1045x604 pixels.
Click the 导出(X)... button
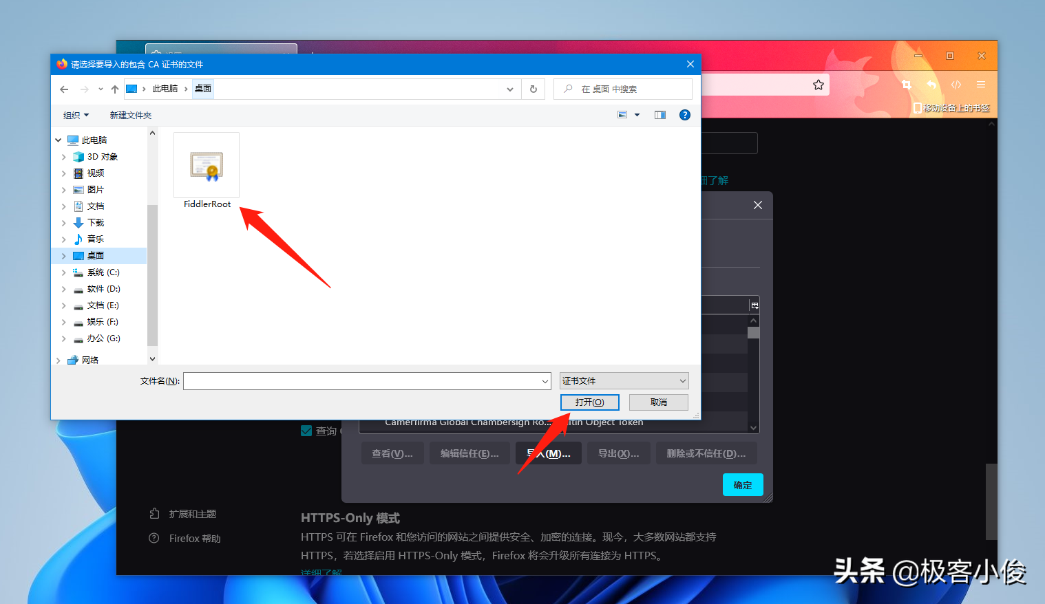(x=618, y=453)
